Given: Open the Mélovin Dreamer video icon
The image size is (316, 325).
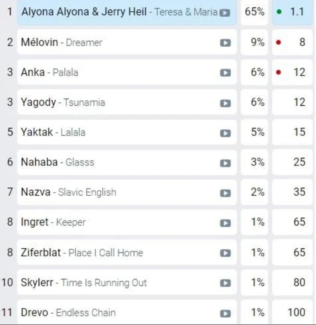Looking at the screenshot, I should (x=225, y=43).
